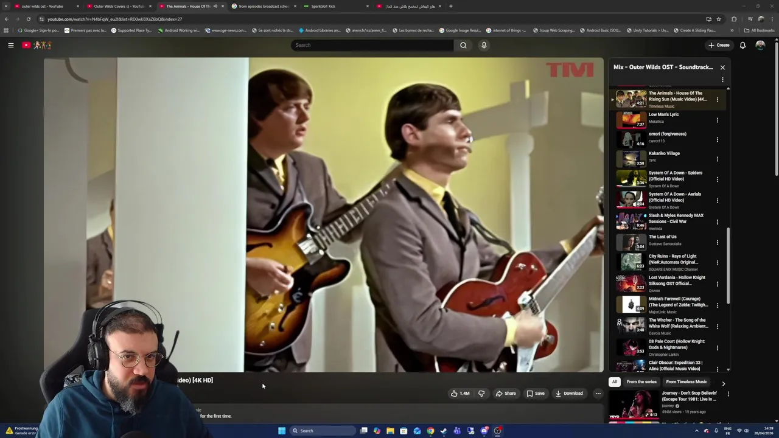
Task: Open options for City Ruins entry
Action: 717,263
